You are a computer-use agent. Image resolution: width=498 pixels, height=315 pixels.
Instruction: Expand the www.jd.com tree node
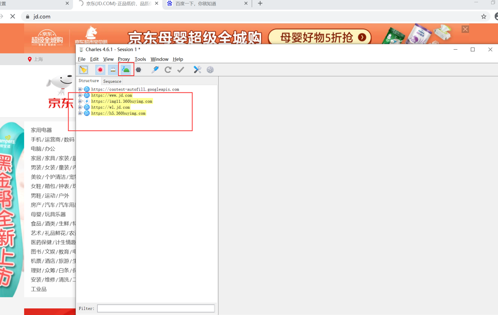click(80, 95)
